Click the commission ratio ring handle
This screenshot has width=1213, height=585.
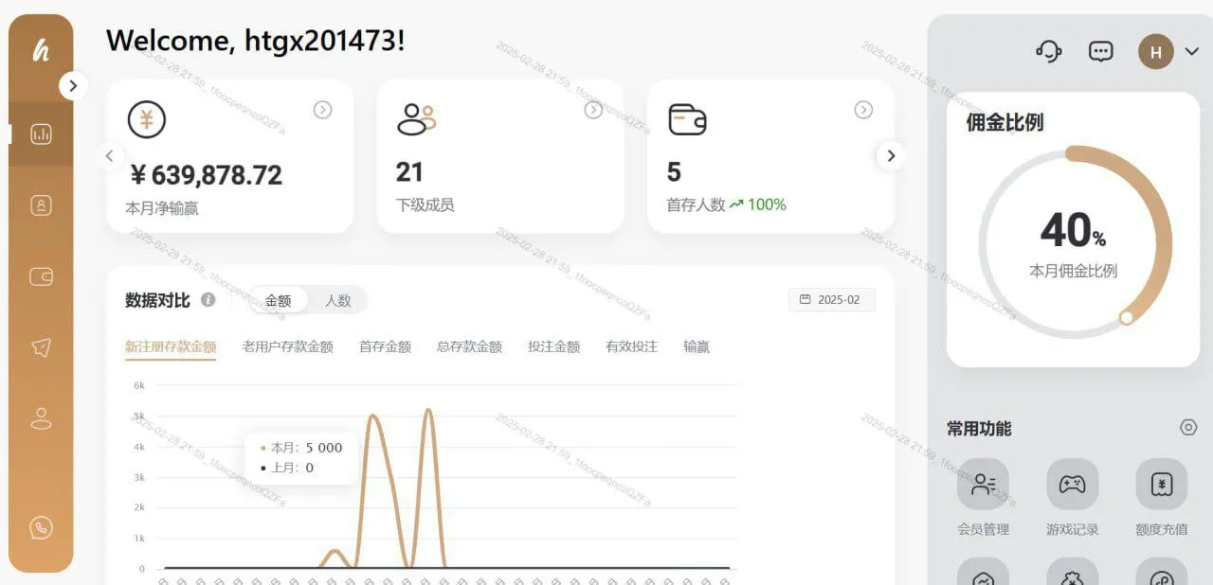pyautogui.click(x=1126, y=318)
